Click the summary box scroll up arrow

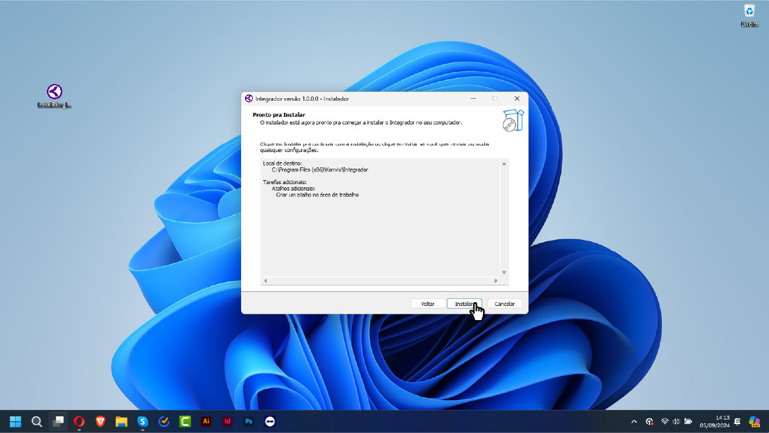tap(503, 164)
